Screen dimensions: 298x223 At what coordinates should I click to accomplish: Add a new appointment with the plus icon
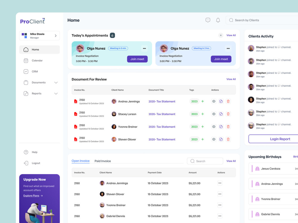click(221, 35)
